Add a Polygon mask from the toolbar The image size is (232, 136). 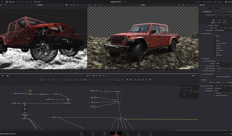[102, 80]
